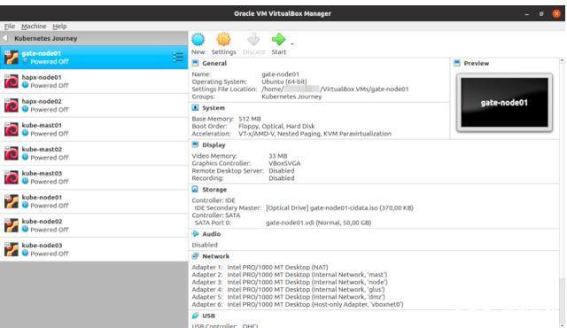Open gate-node01 machine tools menu icon
The width and height of the screenshot is (567, 328).
point(177,57)
